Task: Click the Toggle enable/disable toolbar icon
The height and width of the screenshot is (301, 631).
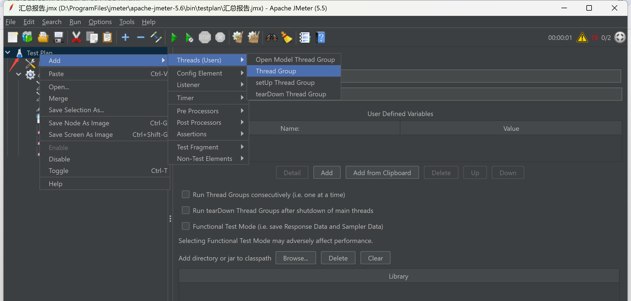Action: tap(156, 37)
